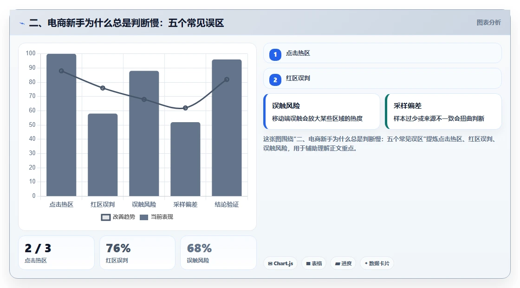The width and height of the screenshot is (520, 288).
Task: Click the summary paragraph starting 这张图围绕
Action: [381, 144]
